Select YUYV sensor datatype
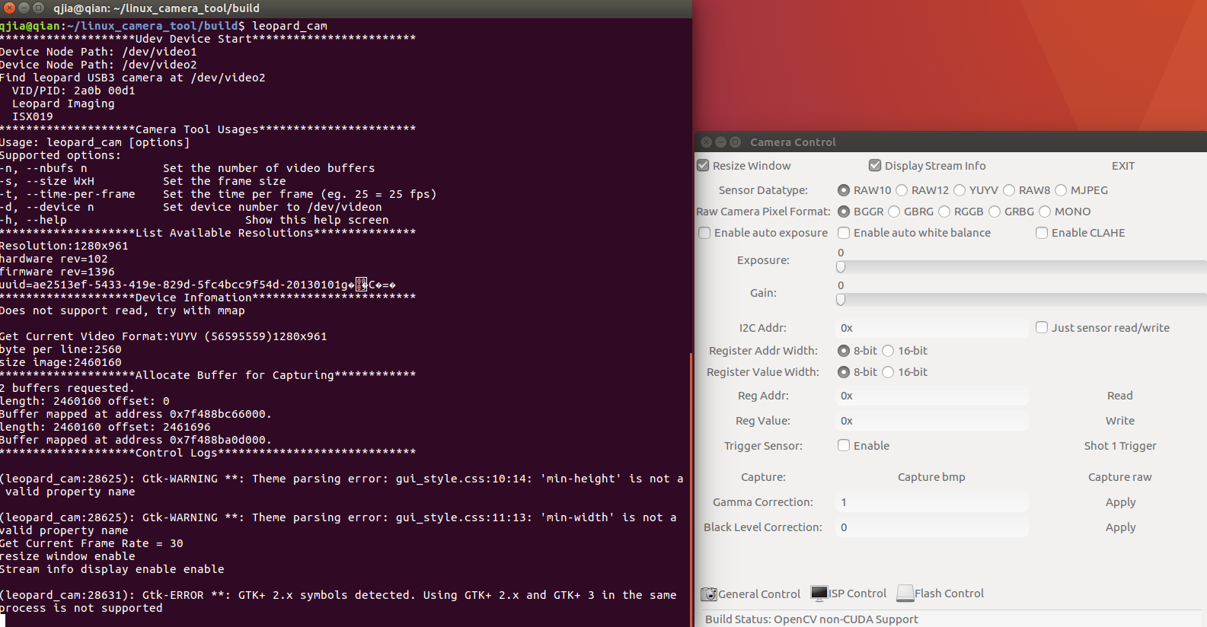 (x=960, y=190)
